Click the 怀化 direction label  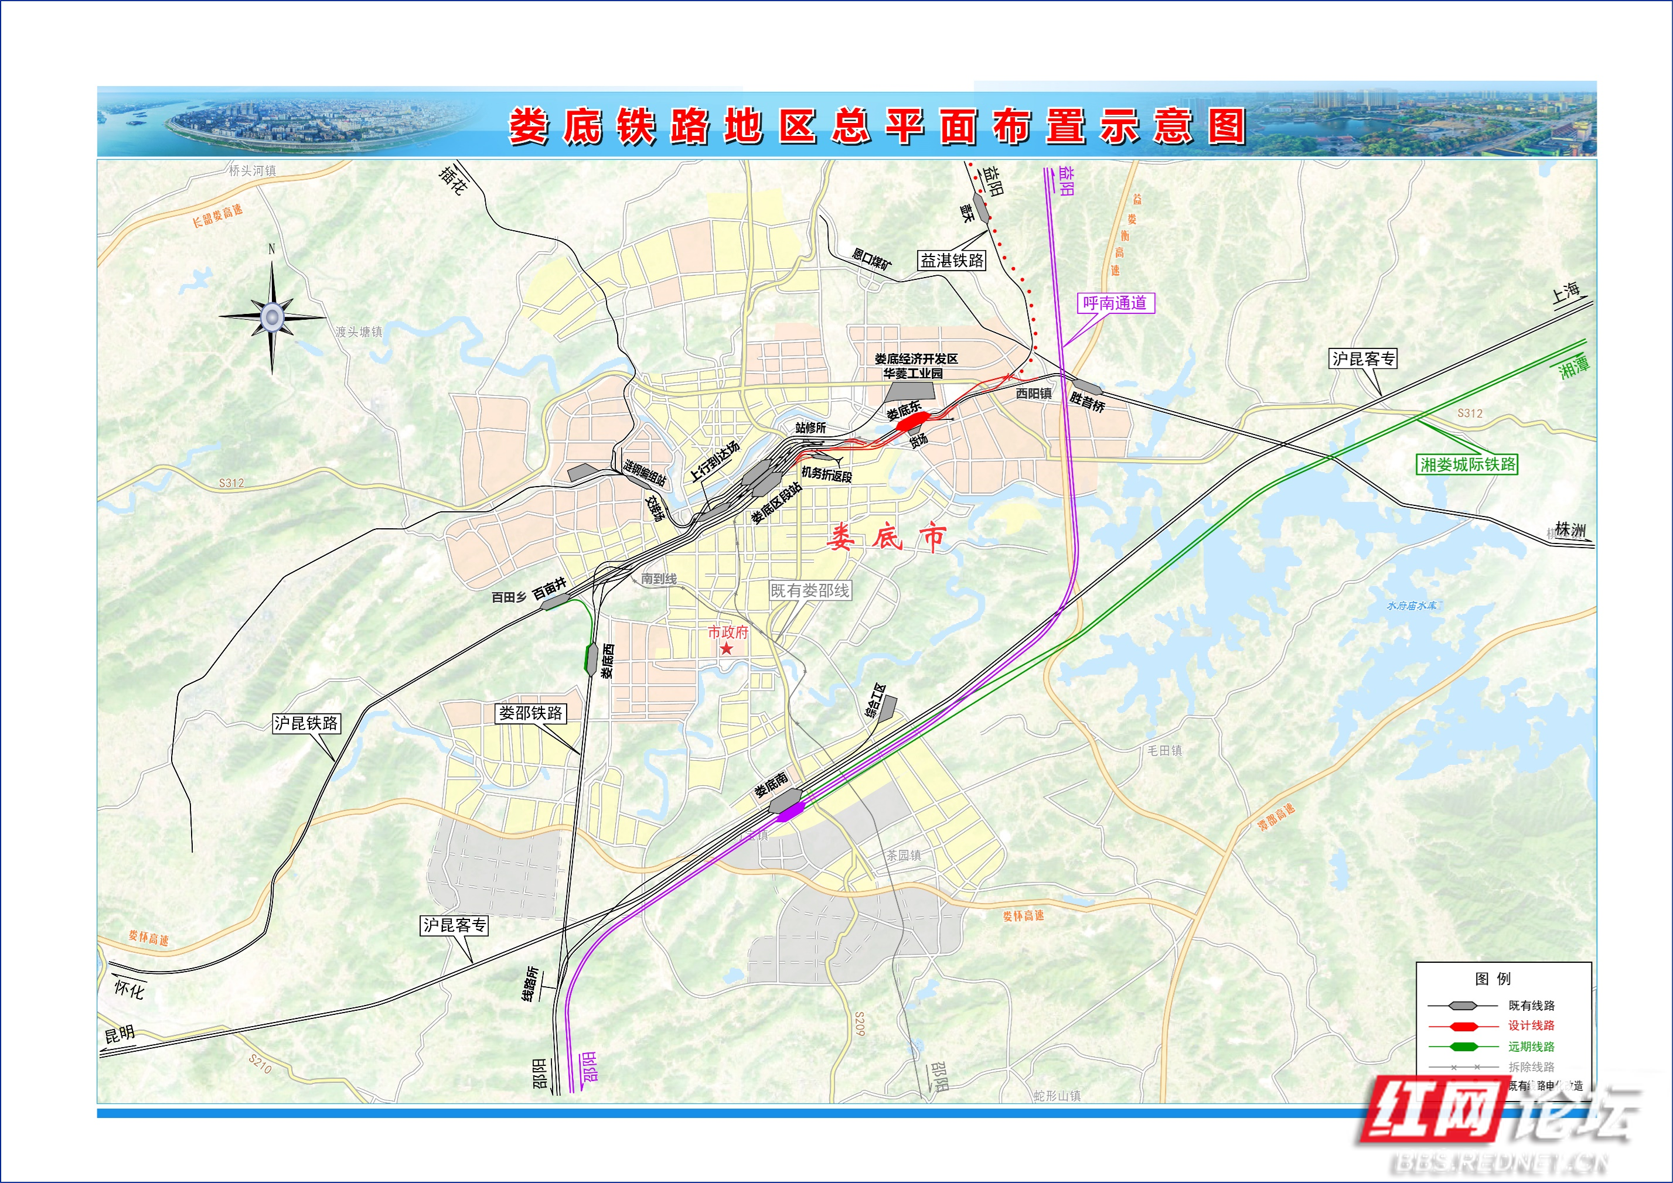click(130, 989)
